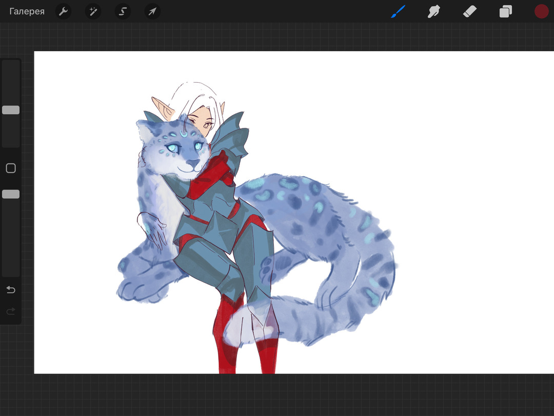Select the Smudge finger tool
The height and width of the screenshot is (416, 554).
click(434, 11)
